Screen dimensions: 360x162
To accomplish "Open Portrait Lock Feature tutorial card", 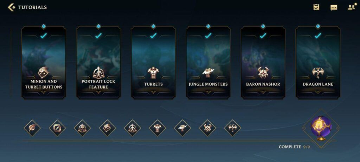I will pyautogui.click(x=98, y=63).
